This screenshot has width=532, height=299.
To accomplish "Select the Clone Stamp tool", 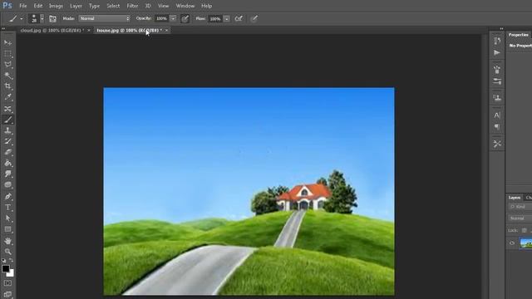I will [7, 130].
